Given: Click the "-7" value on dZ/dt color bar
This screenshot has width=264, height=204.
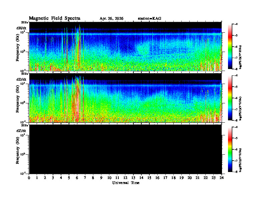Looking at the screenshot, I should point(236,161).
